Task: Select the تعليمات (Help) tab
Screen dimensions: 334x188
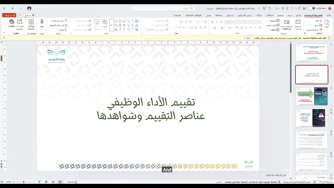Action: 177,15
